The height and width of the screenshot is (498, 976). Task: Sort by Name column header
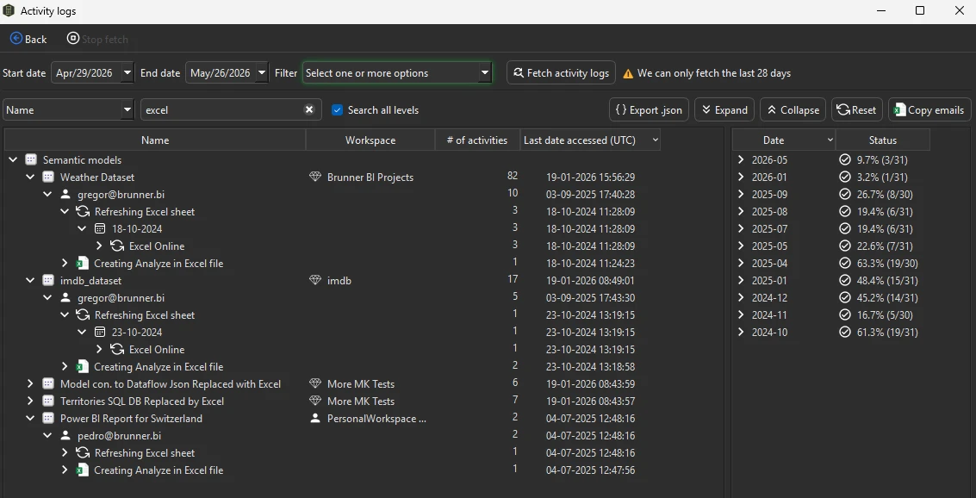pos(155,140)
